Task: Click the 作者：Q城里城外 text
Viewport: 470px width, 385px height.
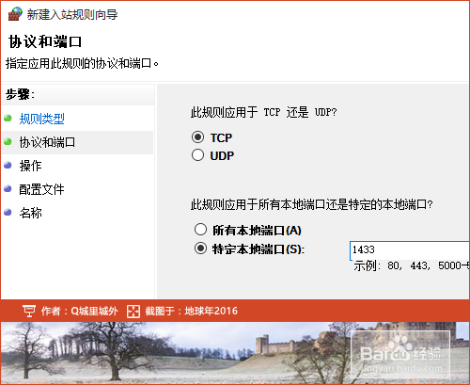Action: point(80,311)
